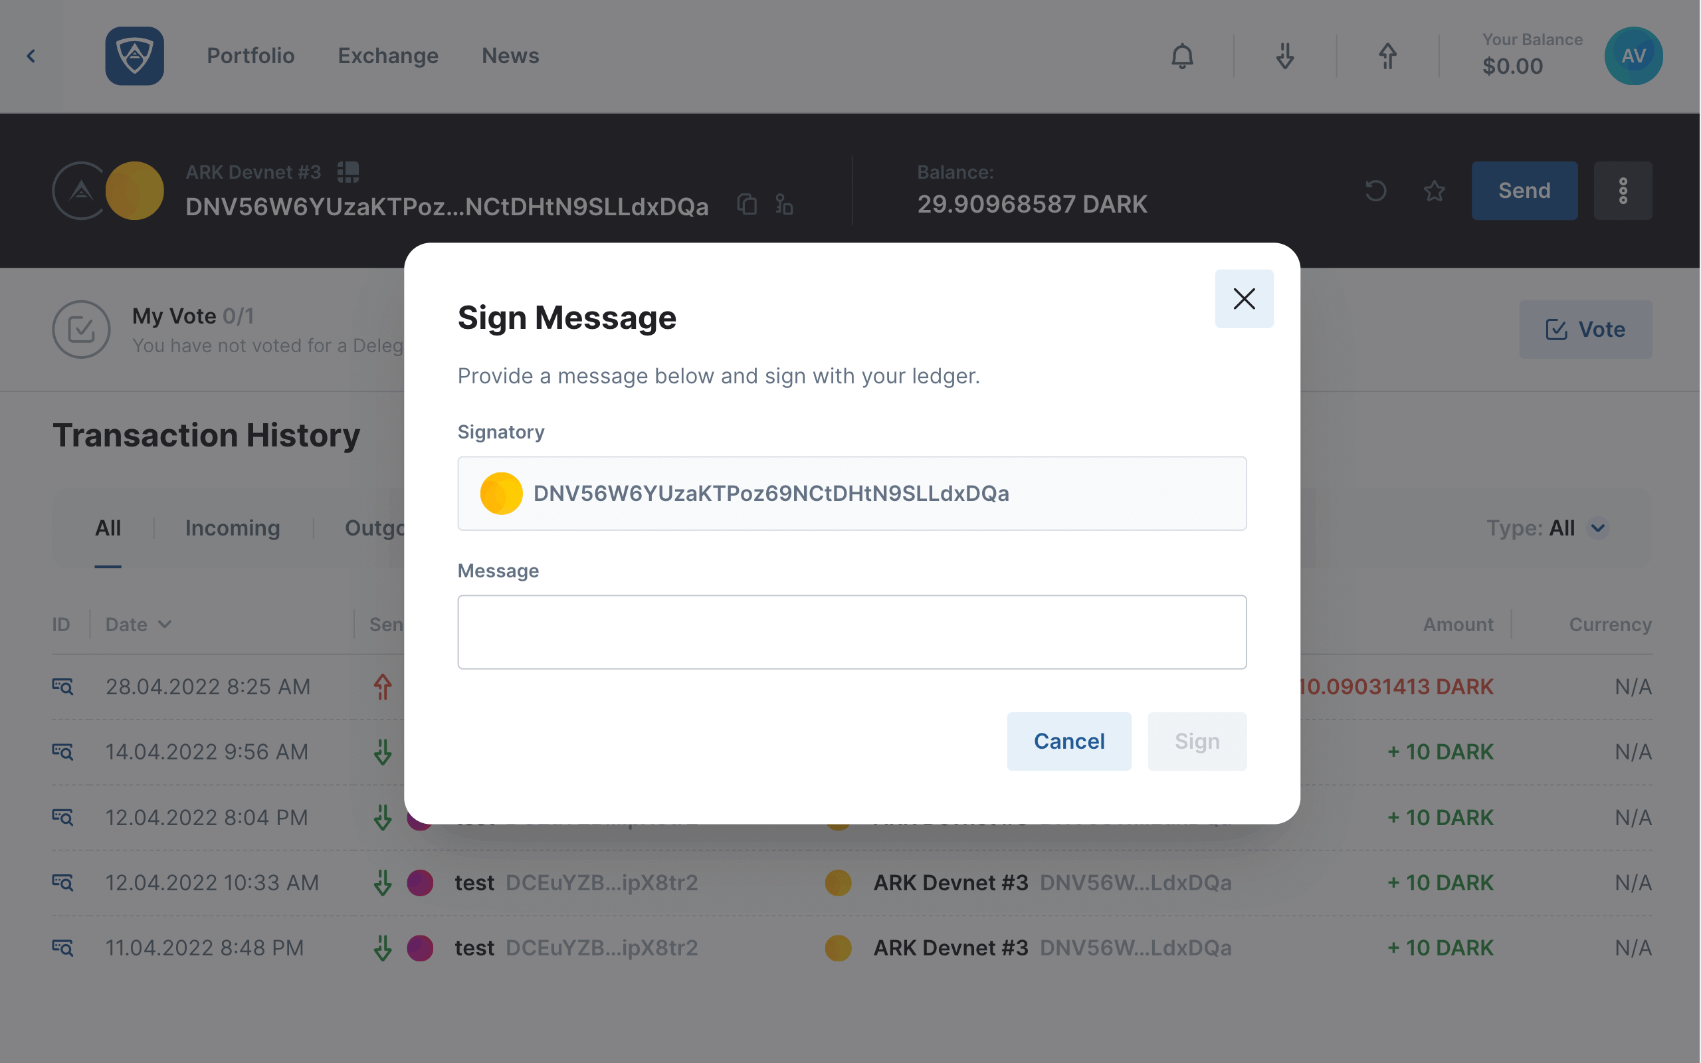Star this wallet as favorite
Image resolution: width=1701 pixels, height=1063 pixels.
pyautogui.click(x=1434, y=191)
